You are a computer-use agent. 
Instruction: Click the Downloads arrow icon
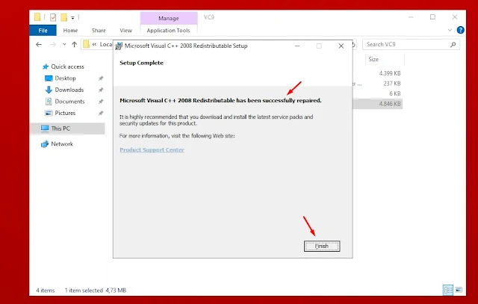pos(49,90)
